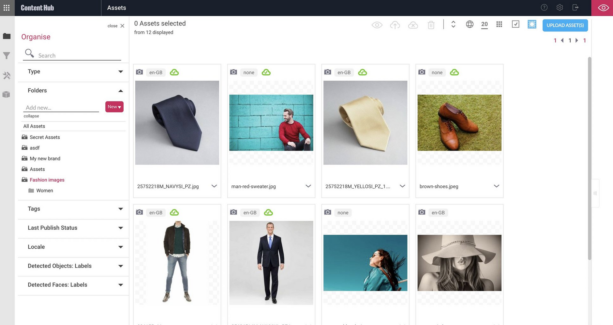Switch to grid view icon
Viewport: 613px width, 325px height.
499,24
